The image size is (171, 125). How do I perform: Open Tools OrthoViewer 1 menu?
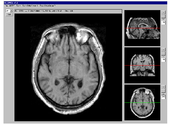coord(30,6)
